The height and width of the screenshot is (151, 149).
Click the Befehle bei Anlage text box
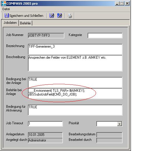75,94
